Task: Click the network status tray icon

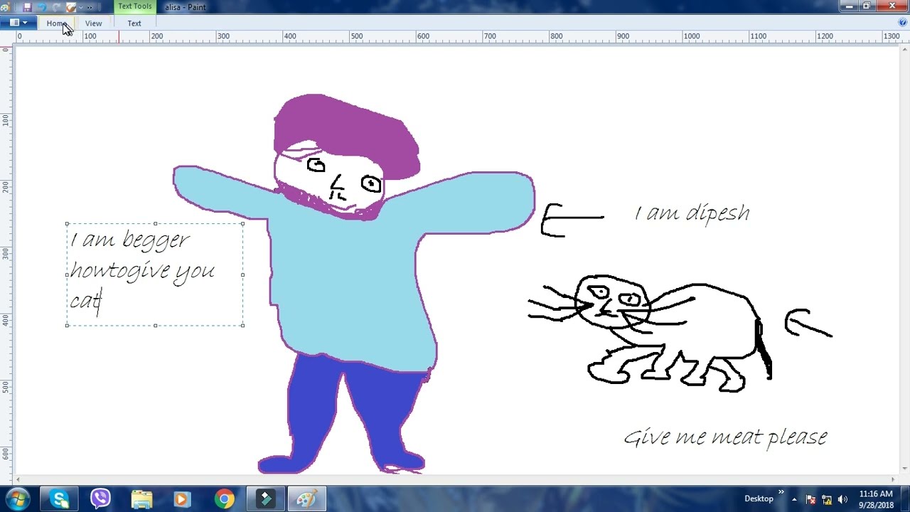Action: (x=827, y=499)
